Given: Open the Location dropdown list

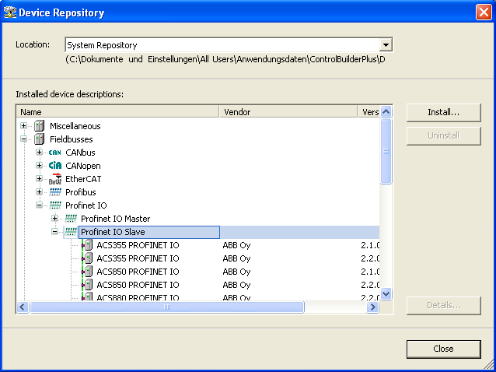Looking at the screenshot, I should click(386, 45).
